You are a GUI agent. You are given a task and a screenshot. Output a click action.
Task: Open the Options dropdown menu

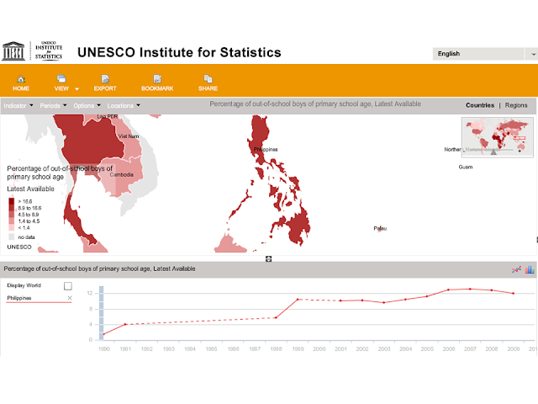coord(87,105)
